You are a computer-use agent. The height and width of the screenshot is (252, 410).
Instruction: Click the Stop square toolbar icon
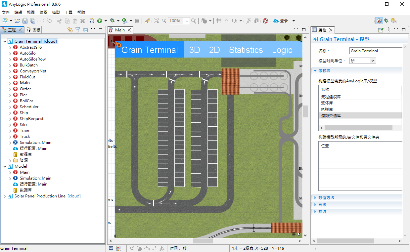[137, 21]
